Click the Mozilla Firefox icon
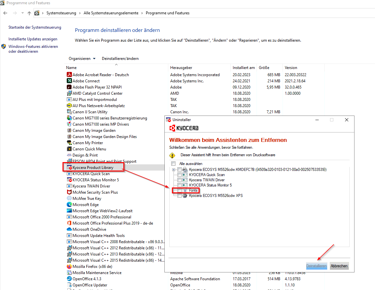This screenshot has height=290, width=375. click(x=69, y=266)
